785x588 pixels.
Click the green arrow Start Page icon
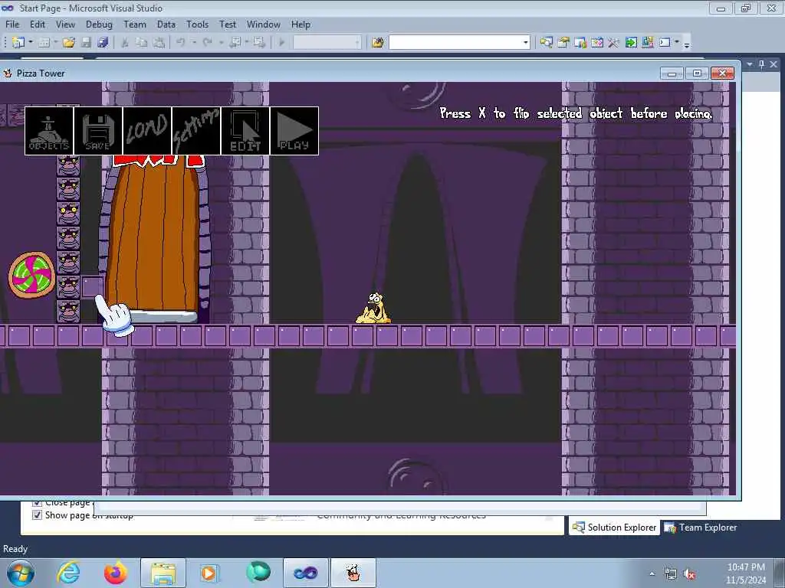point(631,43)
